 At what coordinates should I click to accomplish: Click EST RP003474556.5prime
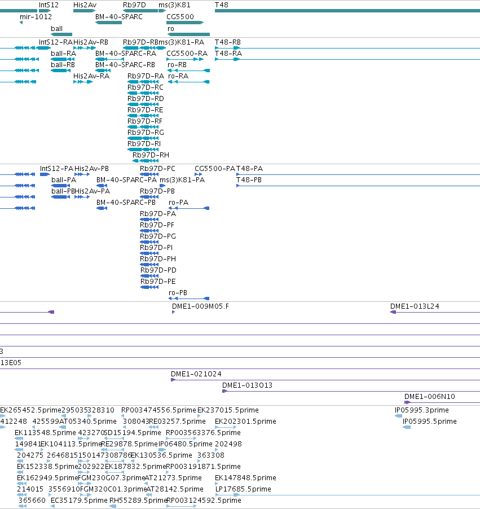(158, 410)
